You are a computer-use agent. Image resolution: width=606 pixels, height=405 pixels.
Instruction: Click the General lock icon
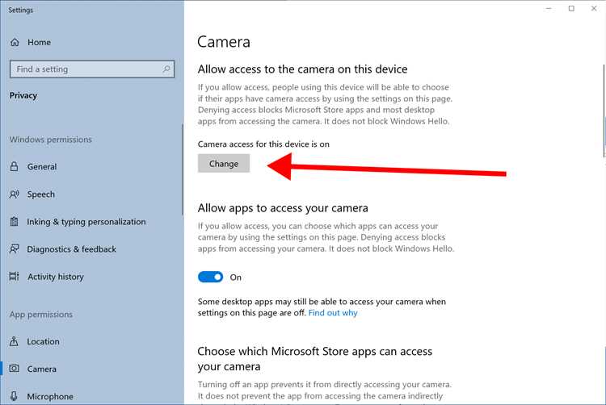[15, 167]
